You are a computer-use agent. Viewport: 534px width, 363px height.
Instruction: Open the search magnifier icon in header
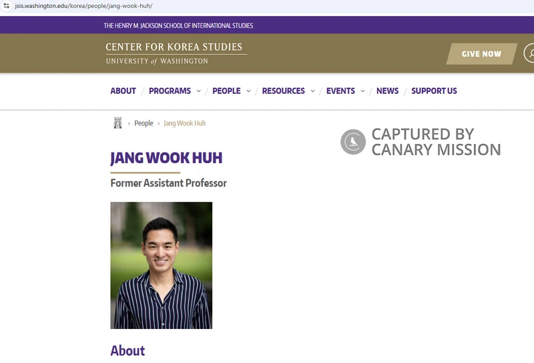coord(530,53)
